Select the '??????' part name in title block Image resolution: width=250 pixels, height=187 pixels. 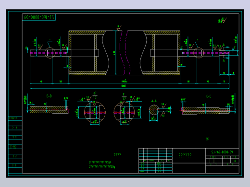coord(185,155)
